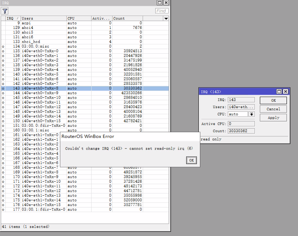Click the Count field showing 30330362
This screenshot has height=236, width=298.
[241, 131]
